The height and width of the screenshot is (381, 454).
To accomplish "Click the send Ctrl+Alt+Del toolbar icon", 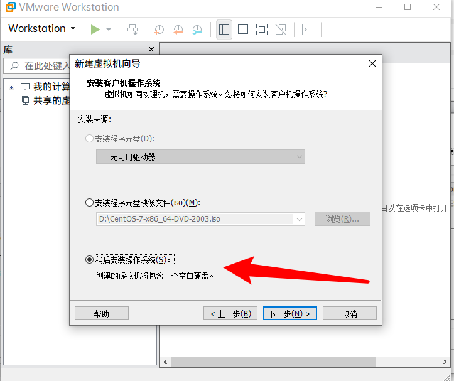I will pos(132,30).
